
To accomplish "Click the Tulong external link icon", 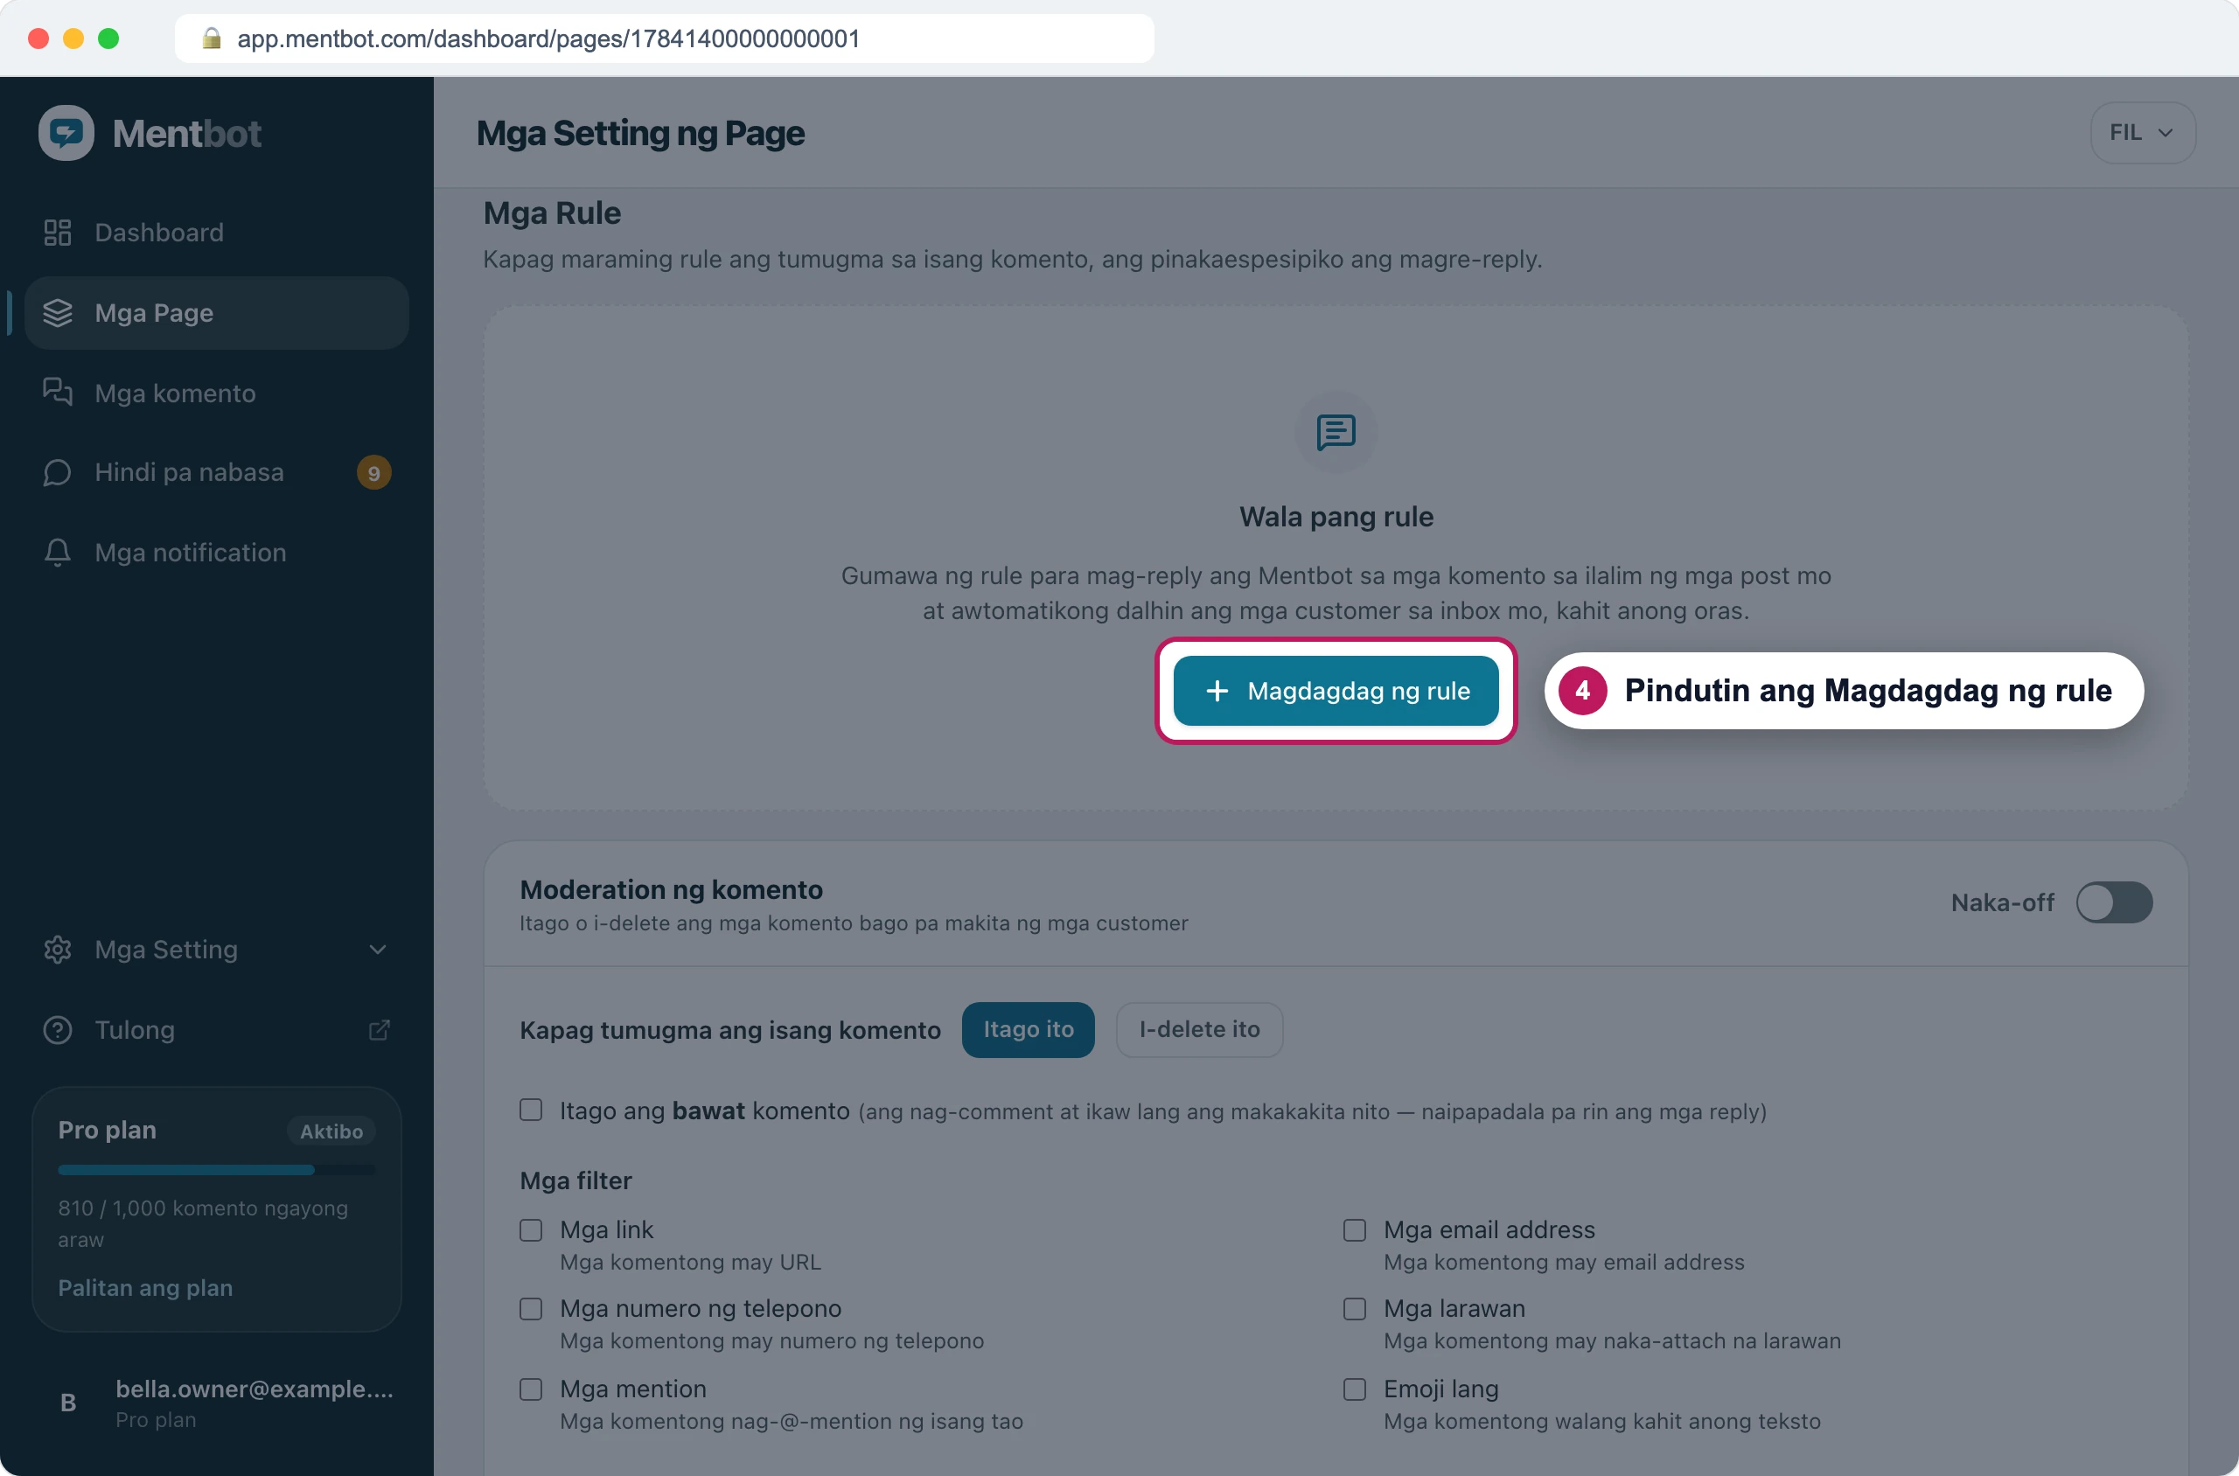I will point(379,1030).
